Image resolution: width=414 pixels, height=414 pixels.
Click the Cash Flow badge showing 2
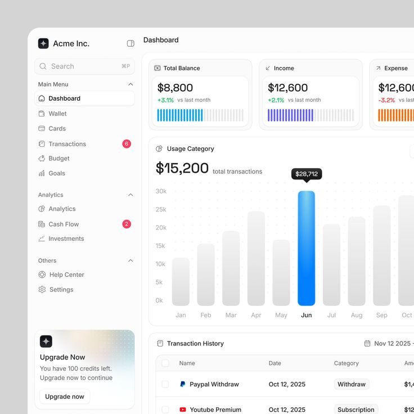point(127,224)
